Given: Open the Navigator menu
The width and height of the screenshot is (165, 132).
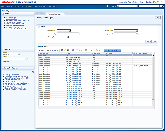Looking at the screenshot, I should 10,6.
